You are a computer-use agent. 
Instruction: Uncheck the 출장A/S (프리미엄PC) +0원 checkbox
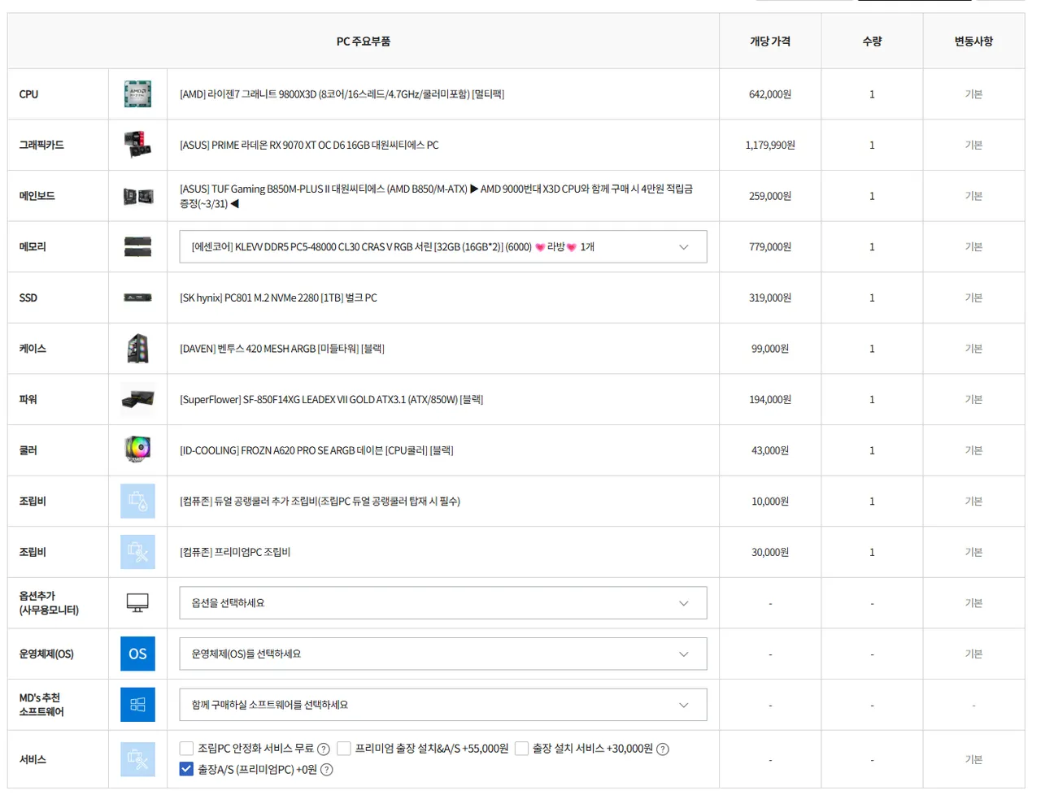pyautogui.click(x=187, y=769)
